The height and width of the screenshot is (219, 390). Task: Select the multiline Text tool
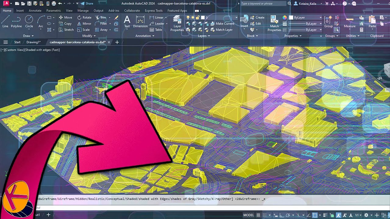tap(127, 22)
